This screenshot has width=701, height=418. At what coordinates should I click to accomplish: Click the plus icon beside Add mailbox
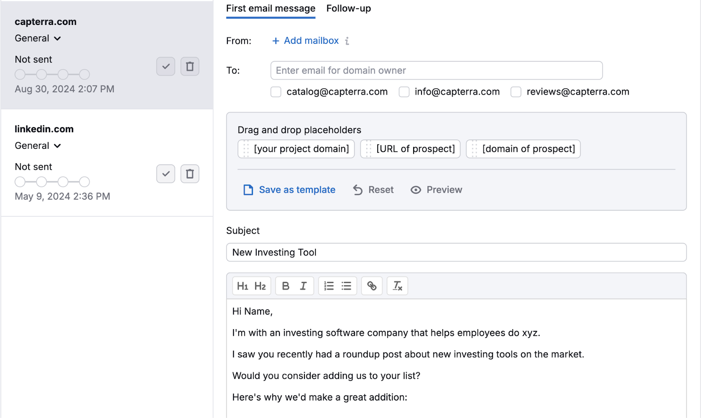(276, 41)
